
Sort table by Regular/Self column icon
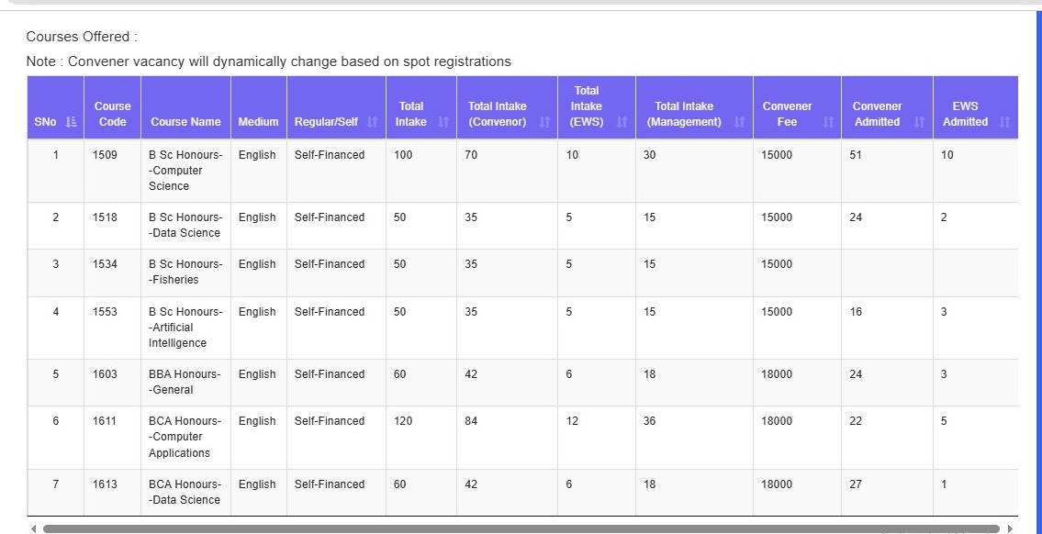click(372, 122)
